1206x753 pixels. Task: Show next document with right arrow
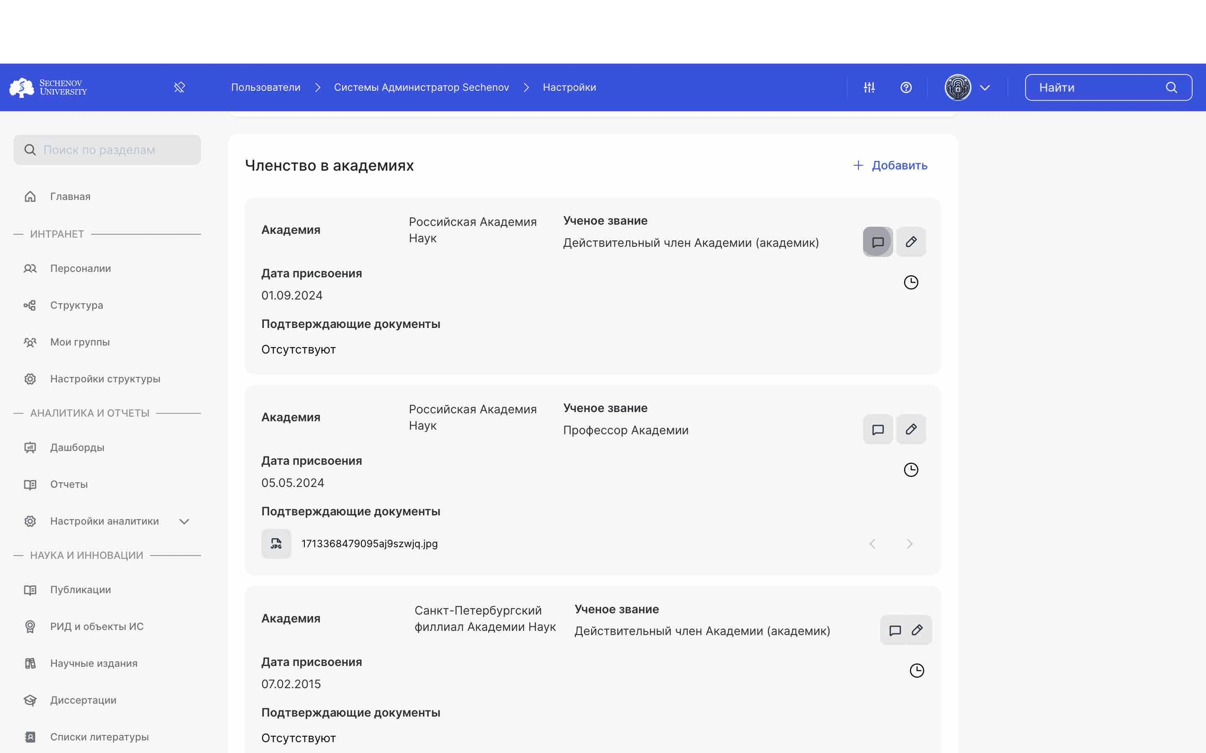pyautogui.click(x=910, y=544)
